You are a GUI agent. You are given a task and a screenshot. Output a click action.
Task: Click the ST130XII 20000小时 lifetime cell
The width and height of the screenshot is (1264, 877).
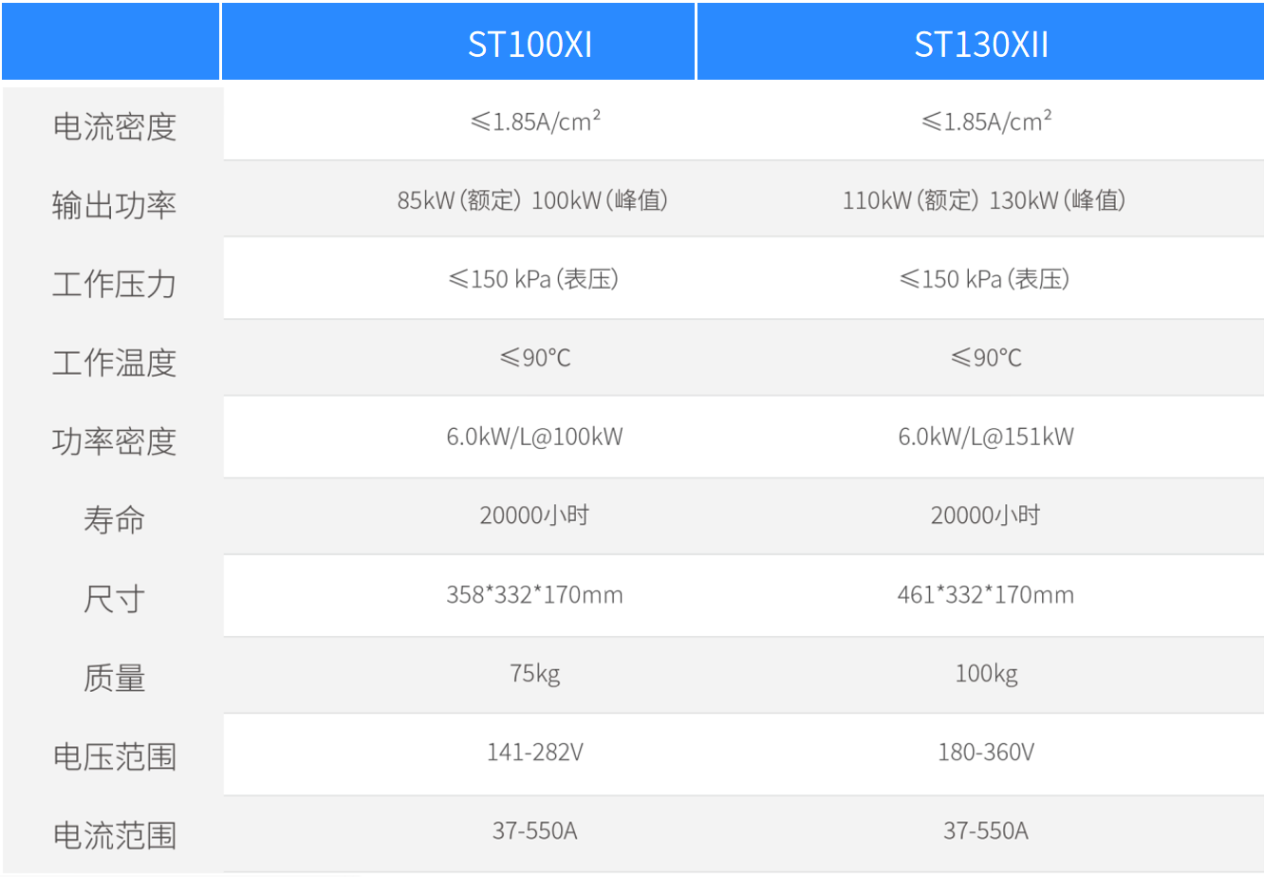pos(985,515)
